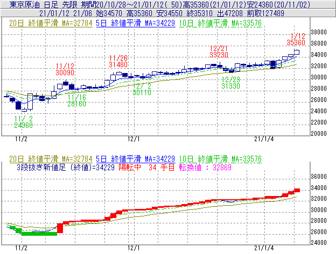Click the 高35360(21/01/12) header value

214,4
